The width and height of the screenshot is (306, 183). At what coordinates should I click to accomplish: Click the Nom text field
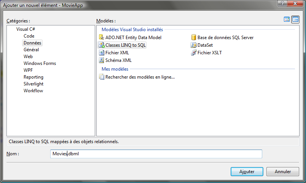(x=156, y=154)
